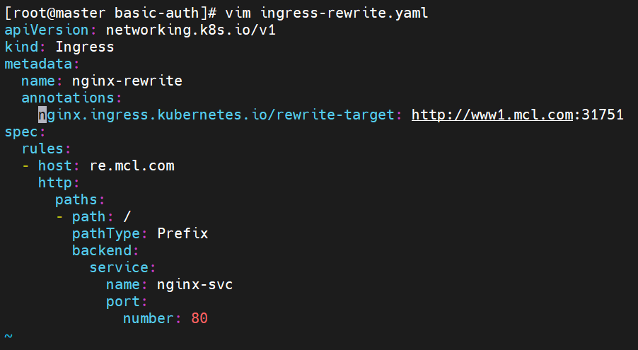Image resolution: width=638 pixels, height=350 pixels.
Task: Click the ingress-rewrite.yaml filename in command
Action: pyautogui.click(x=344, y=13)
